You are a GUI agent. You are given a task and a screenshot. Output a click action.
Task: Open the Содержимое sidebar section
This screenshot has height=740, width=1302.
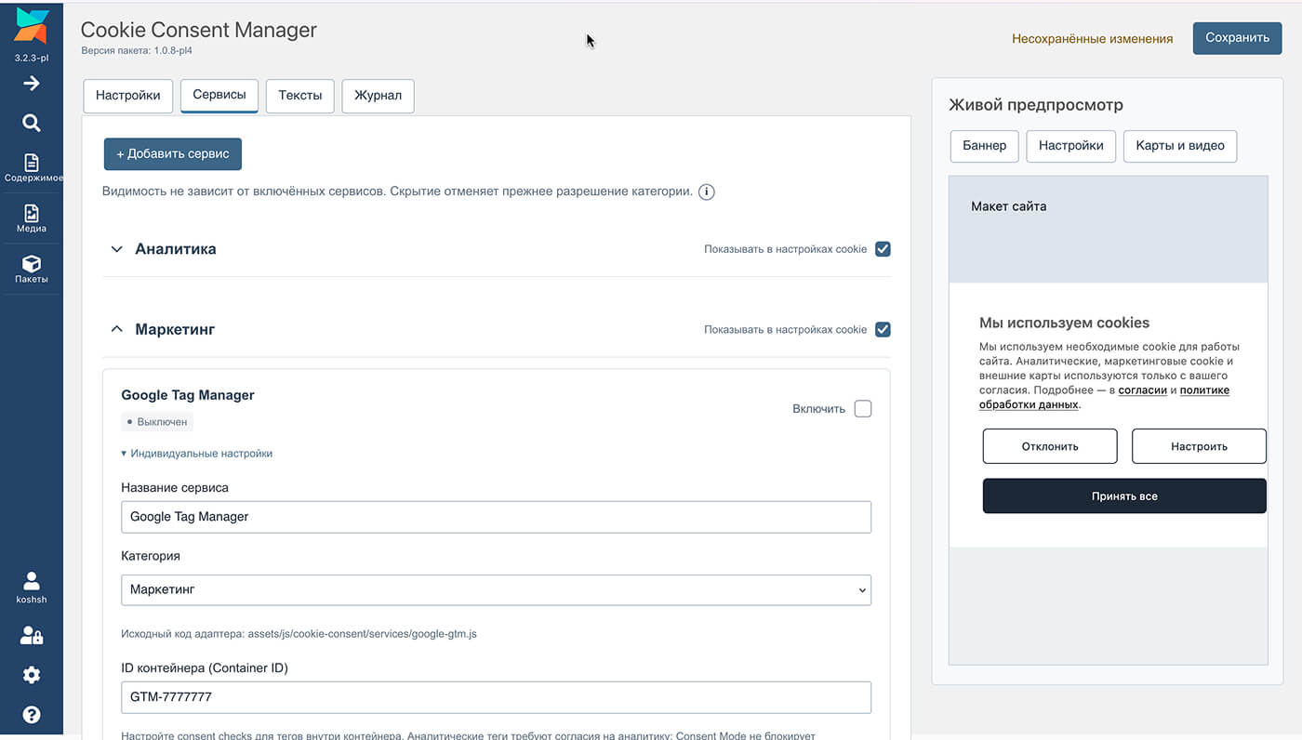[32, 168]
